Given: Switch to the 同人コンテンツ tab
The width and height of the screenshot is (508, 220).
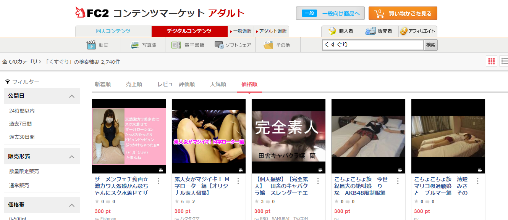Looking at the screenshot, I should point(114,31).
